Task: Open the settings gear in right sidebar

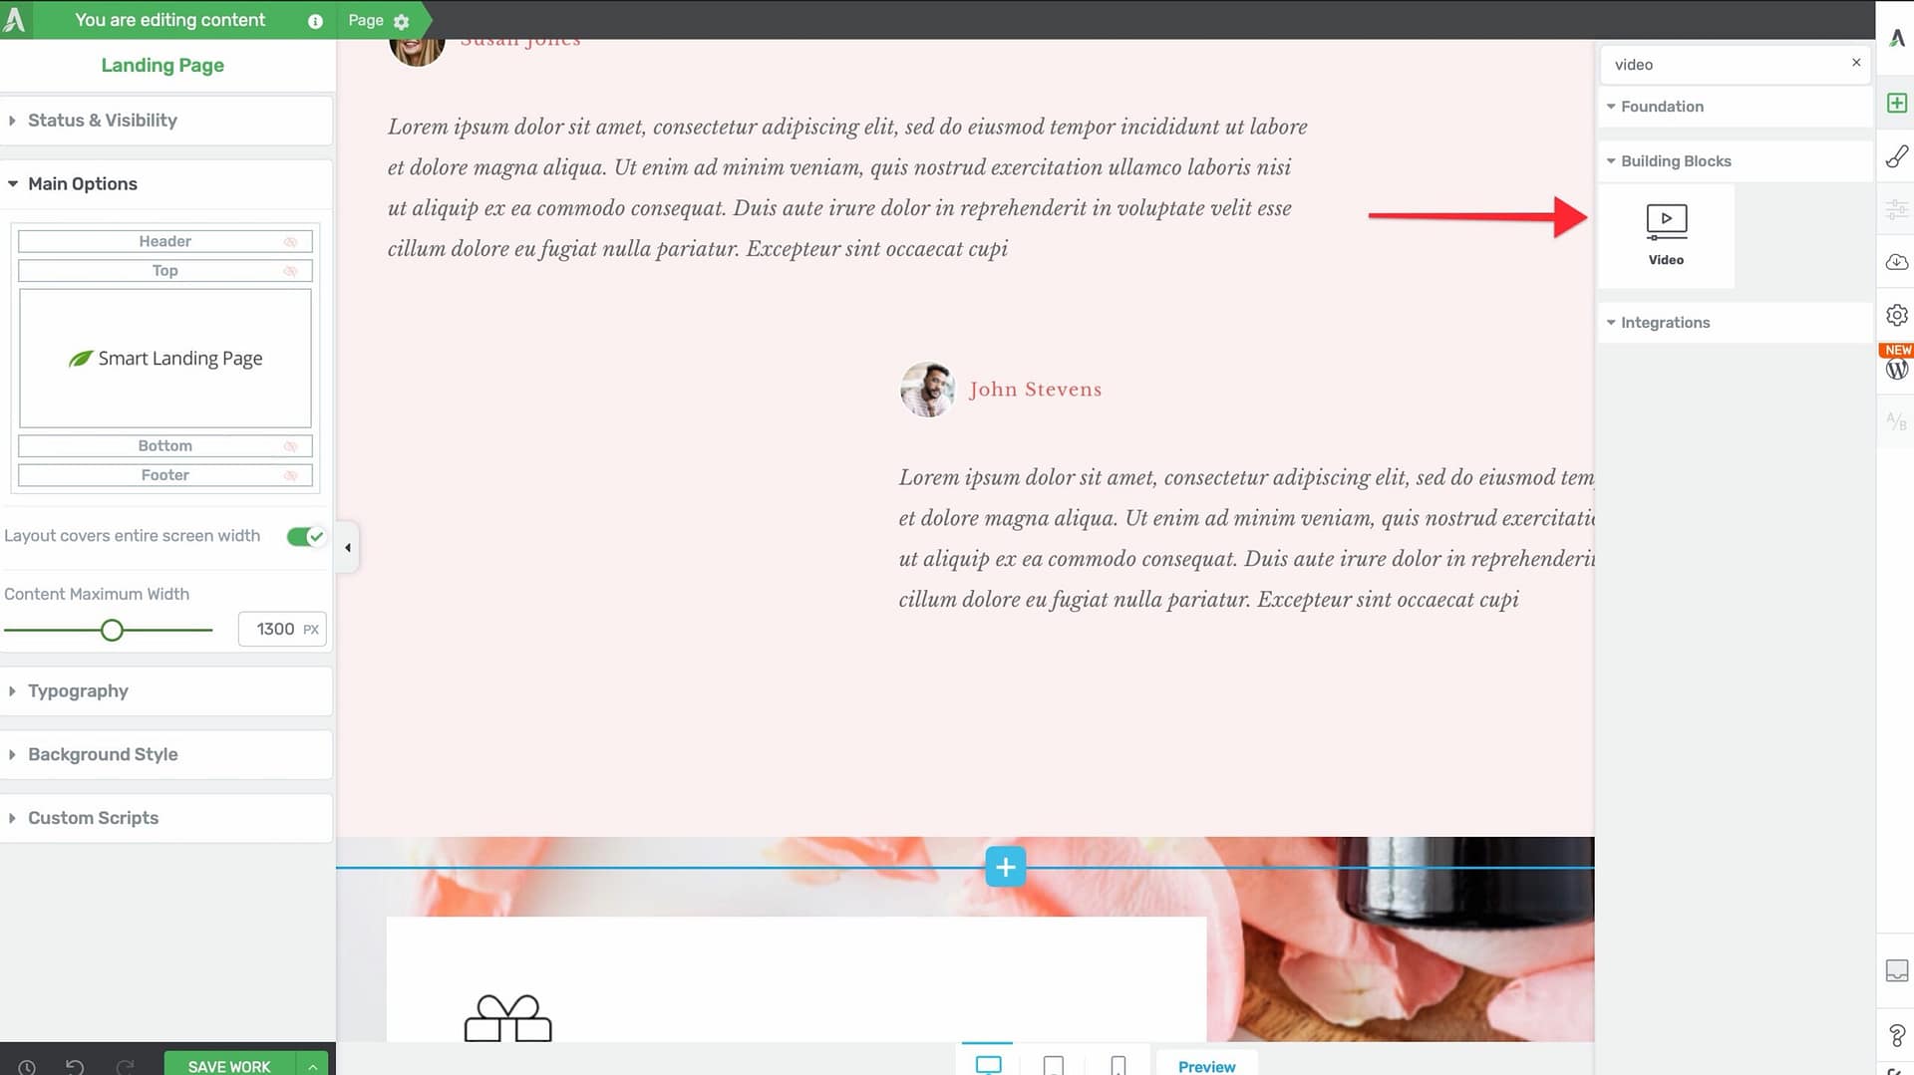Action: pyautogui.click(x=1896, y=315)
